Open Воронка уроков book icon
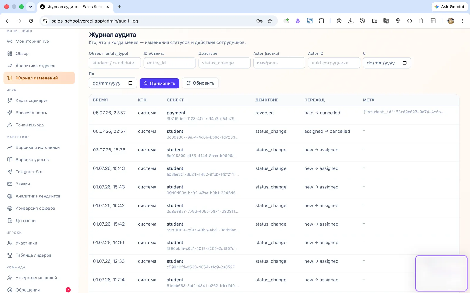470x293 pixels. point(10,160)
